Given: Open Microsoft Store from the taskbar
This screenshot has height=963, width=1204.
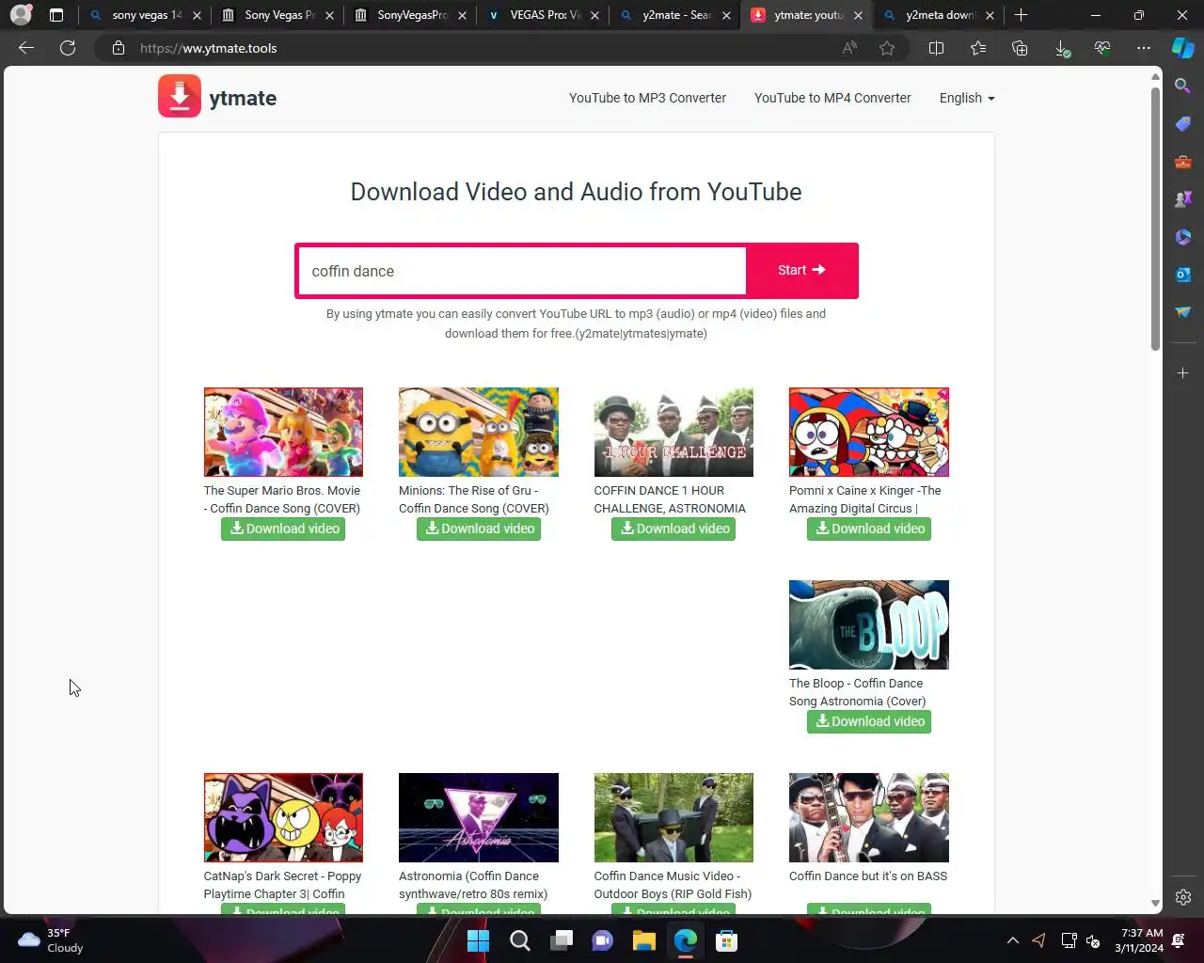Looking at the screenshot, I should tap(726, 940).
